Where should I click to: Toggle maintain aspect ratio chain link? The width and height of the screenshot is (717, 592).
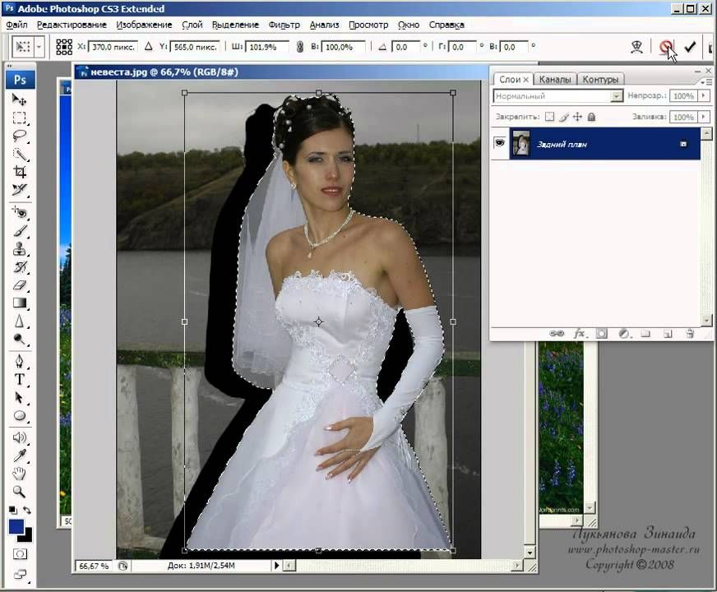point(299,47)
